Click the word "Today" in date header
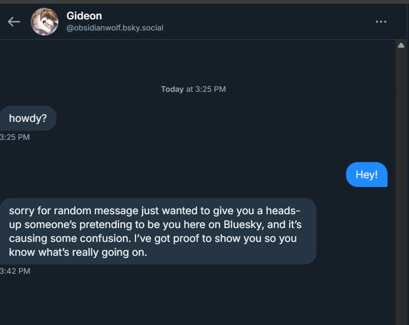Screen dimensions: 409x325 [x=172, y=89]
